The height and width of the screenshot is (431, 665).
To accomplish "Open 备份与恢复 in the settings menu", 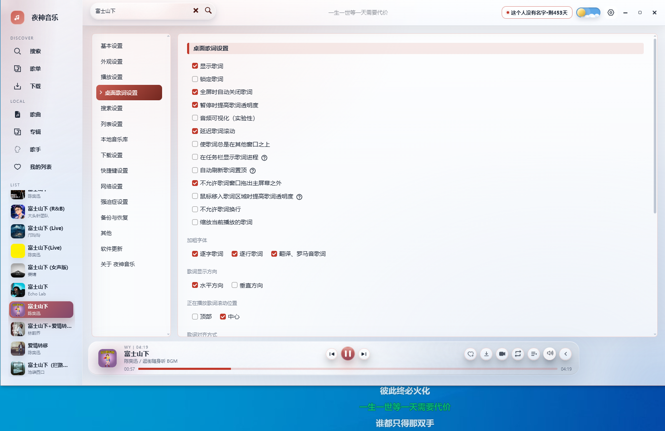I will pyautogui.click(x=114, y=218).
